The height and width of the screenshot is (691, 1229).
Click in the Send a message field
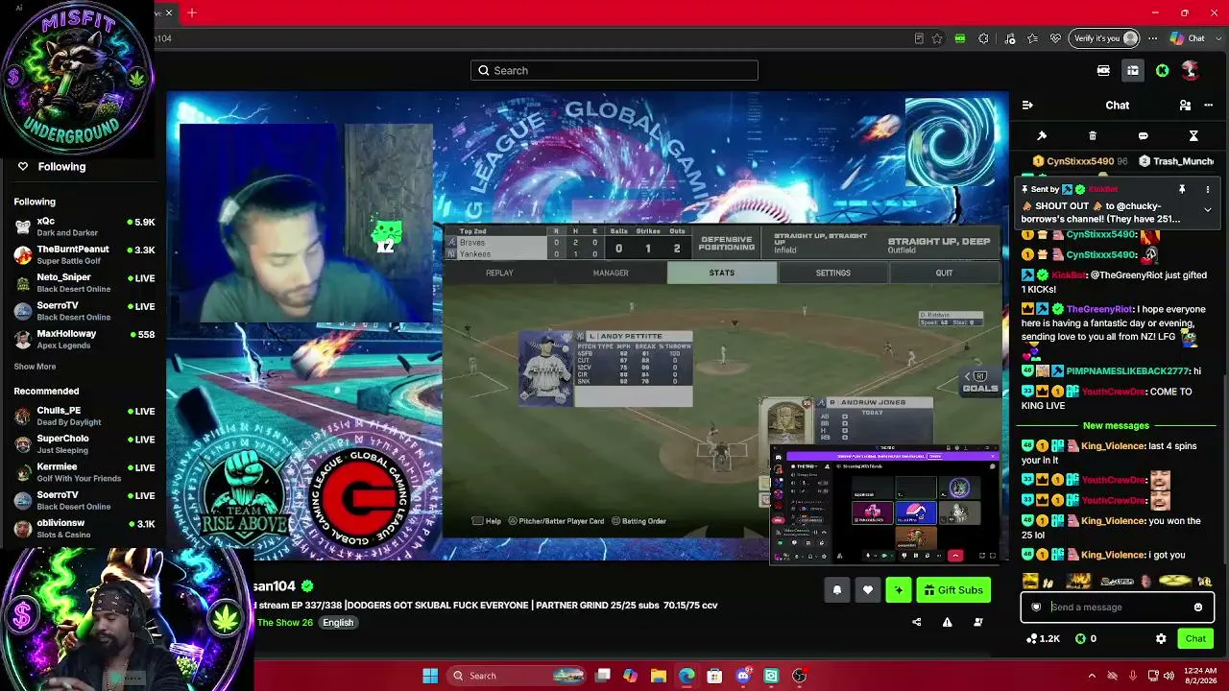(1118, 607)
